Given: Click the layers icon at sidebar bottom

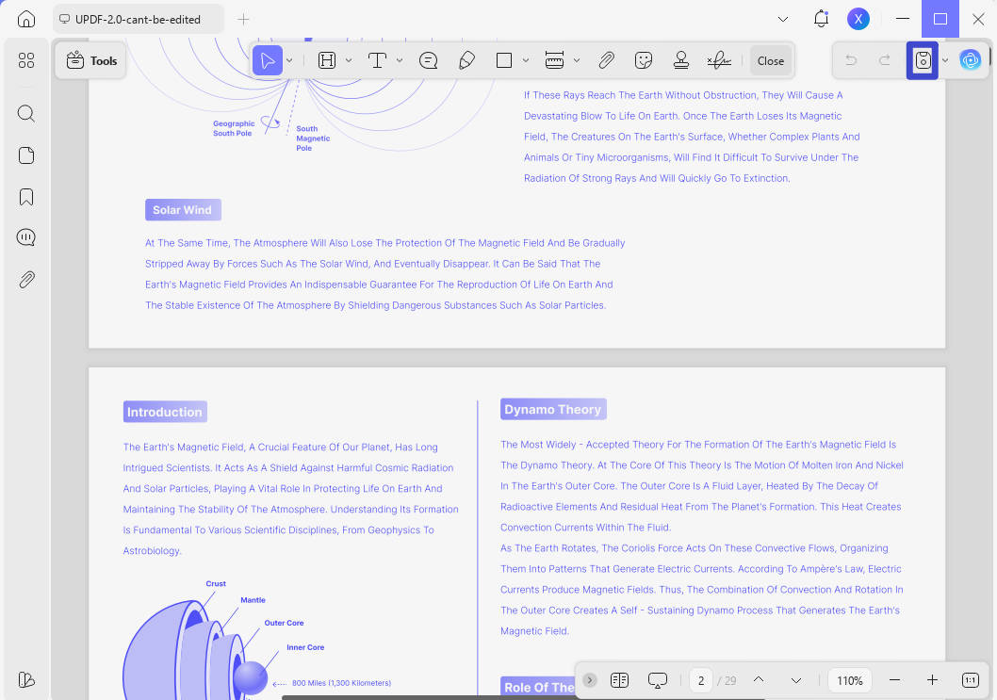Looking at the screenshot, I should [26, 679].
